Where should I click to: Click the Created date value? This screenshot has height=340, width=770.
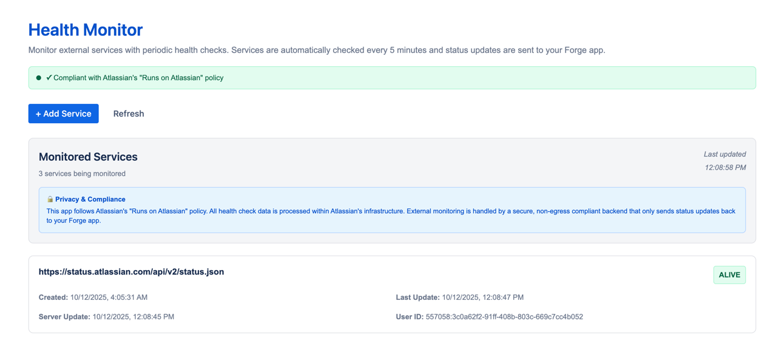109,297
